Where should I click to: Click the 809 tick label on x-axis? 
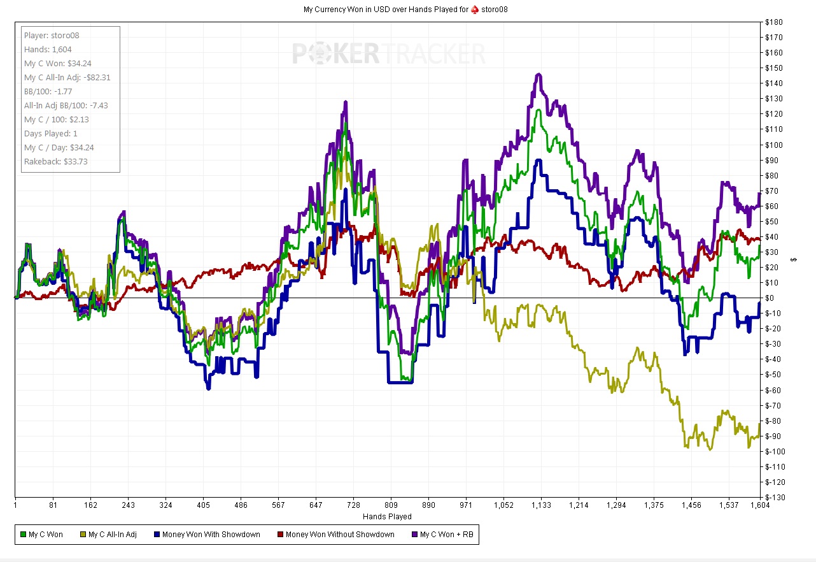[x=391, y=506]
